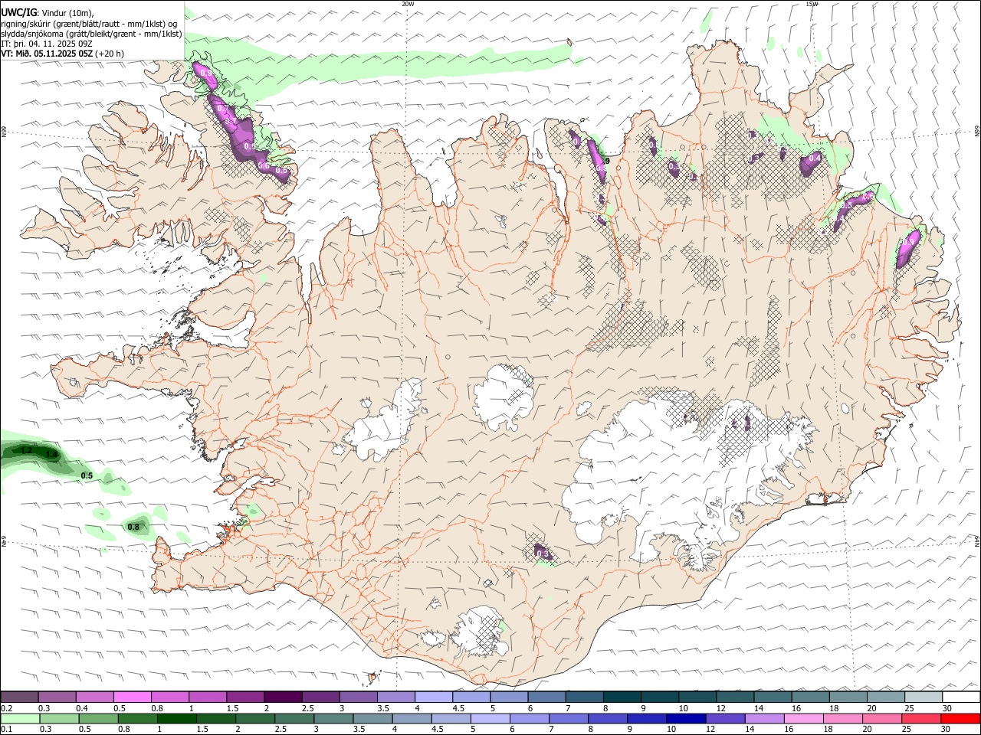Click the 'UWC/IG: Vindur (10m)' title line

click(48, 13)
